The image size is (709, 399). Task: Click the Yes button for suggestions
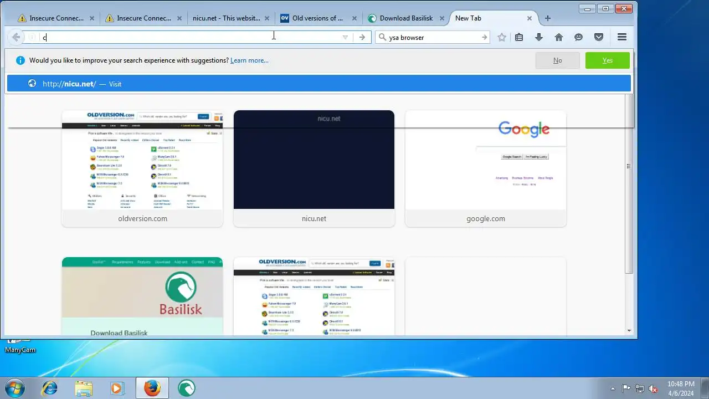pos(608,60)
